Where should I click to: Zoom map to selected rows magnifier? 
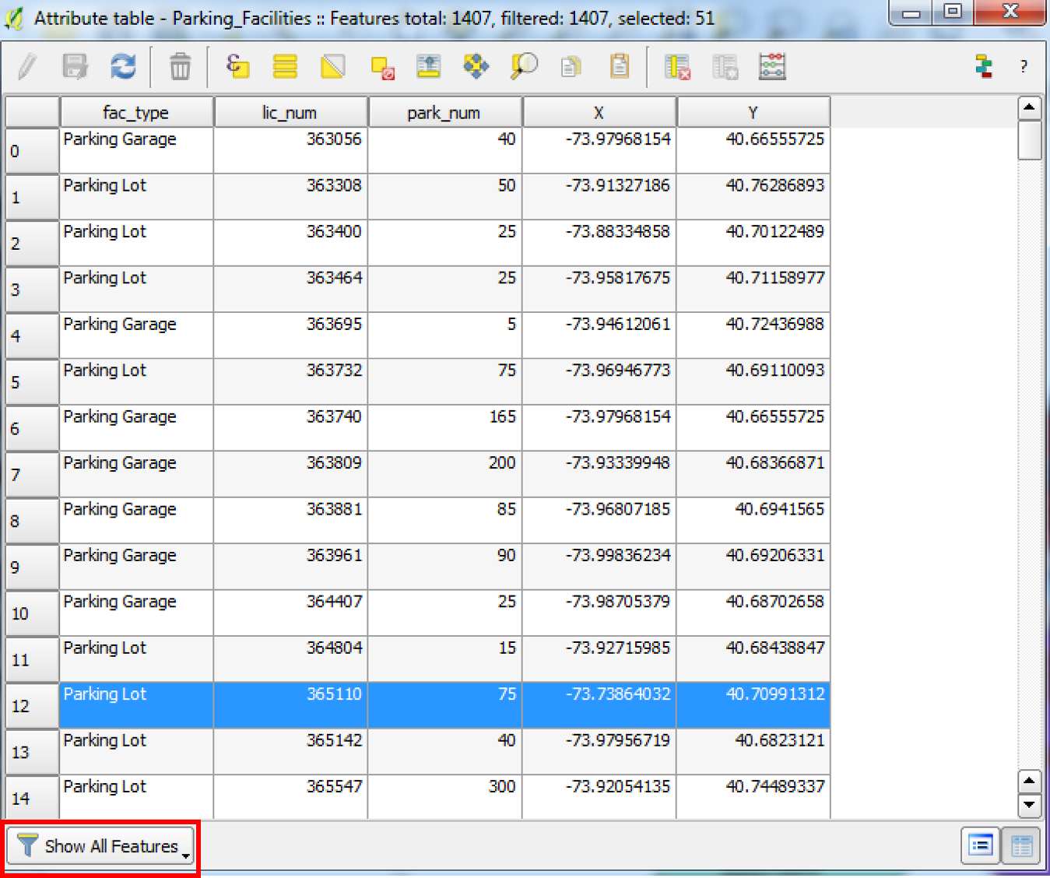tap(524, 67)
